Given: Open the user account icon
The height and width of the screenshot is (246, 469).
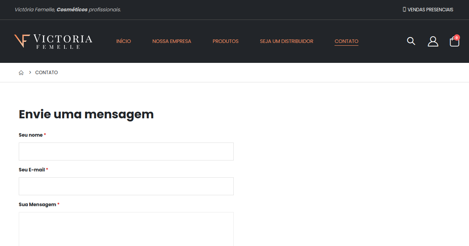Looking at the screenshot, I should point(433,41).
